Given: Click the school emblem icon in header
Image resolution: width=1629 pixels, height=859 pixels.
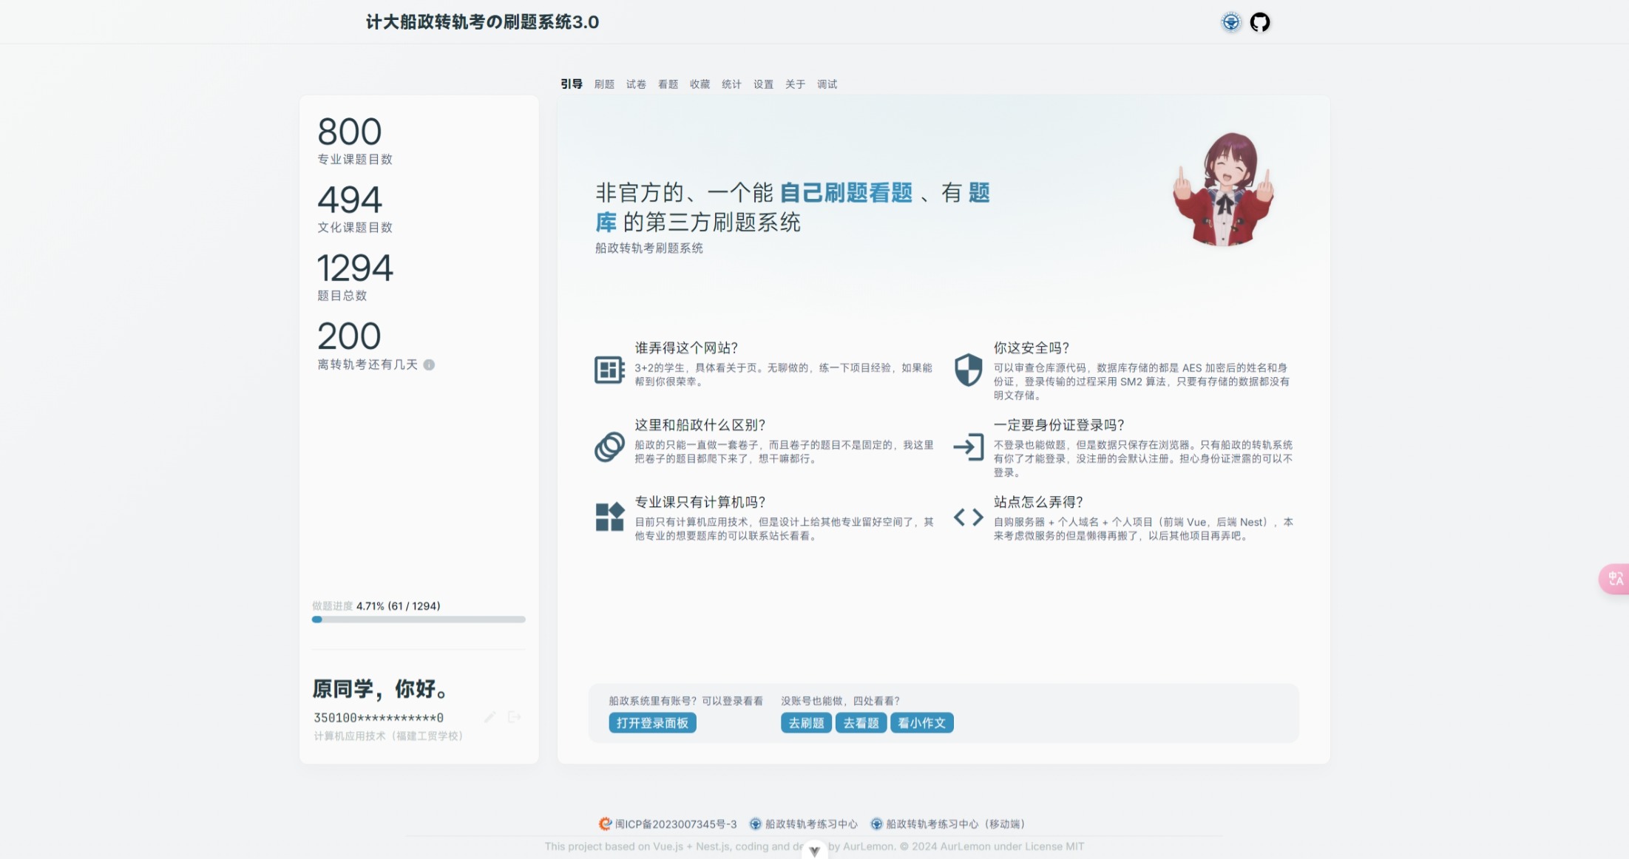Looking at the screenshot, I should (x=1230, y=22).
